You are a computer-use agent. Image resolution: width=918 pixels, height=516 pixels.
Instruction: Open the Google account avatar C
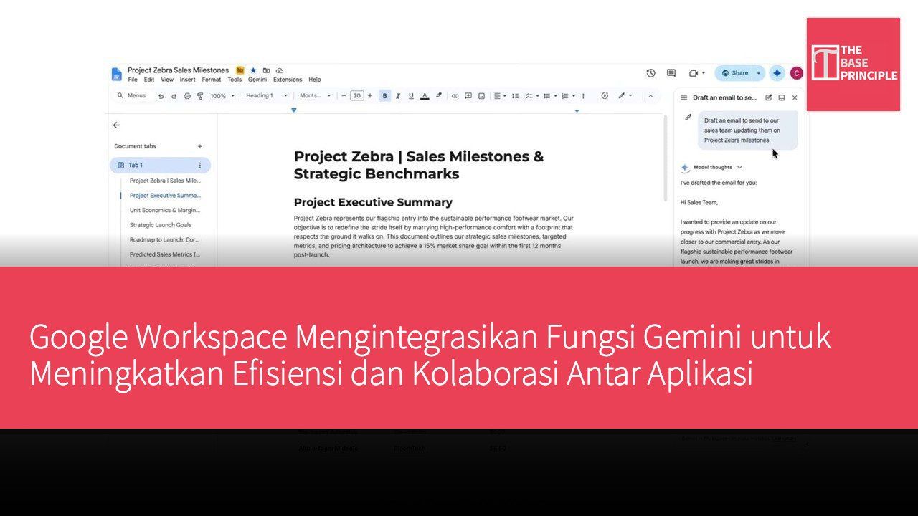[796, 73]
